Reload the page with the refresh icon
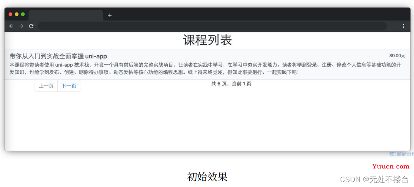The width and height of the screenshot is (414, 187). pyautogui.click(x=31, y=26)
